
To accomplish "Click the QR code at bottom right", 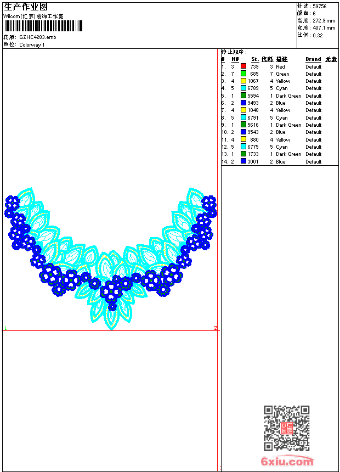I will pos(286,428).
